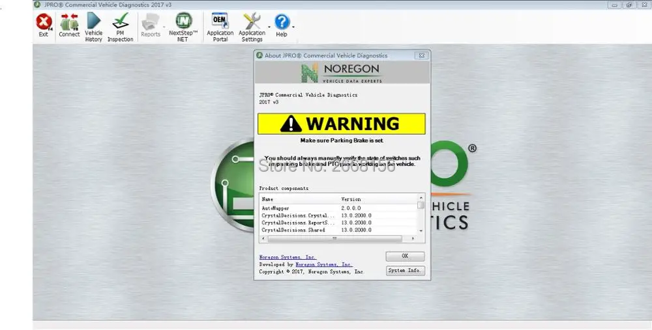Click the System Info button
The height and width of the screenshot is (330, 652).
pos(405,270)
